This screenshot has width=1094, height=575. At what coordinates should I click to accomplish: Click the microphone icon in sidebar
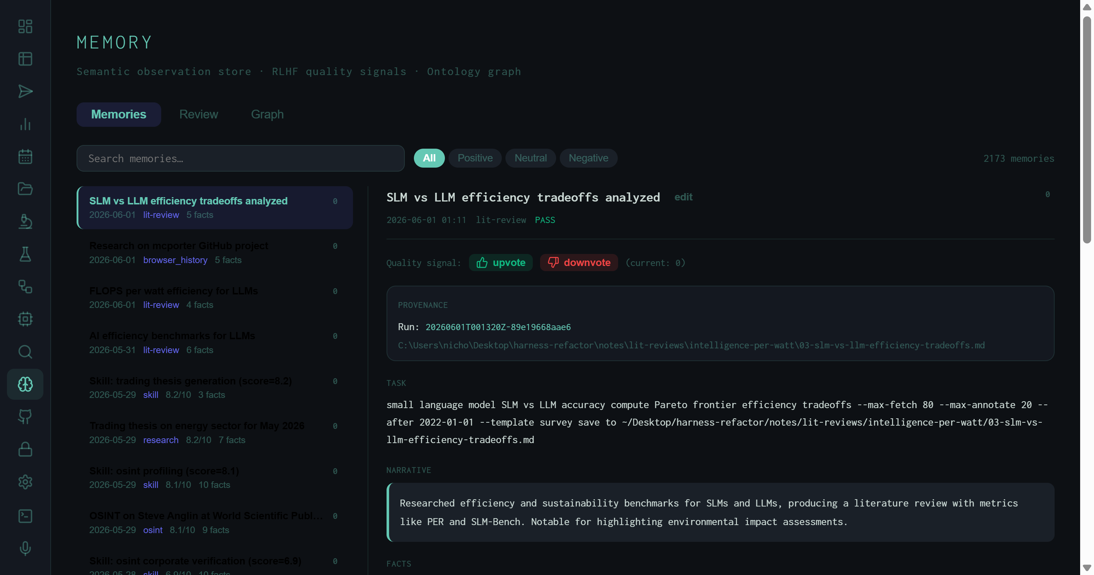tap(25, 548)
